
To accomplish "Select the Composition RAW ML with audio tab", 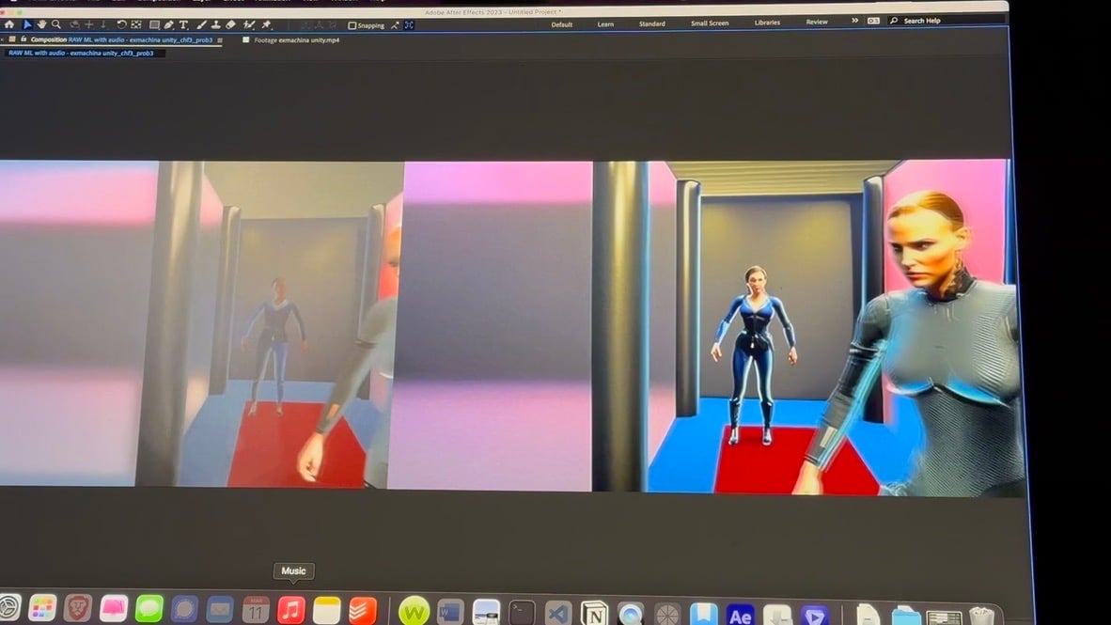I will 113,39.
